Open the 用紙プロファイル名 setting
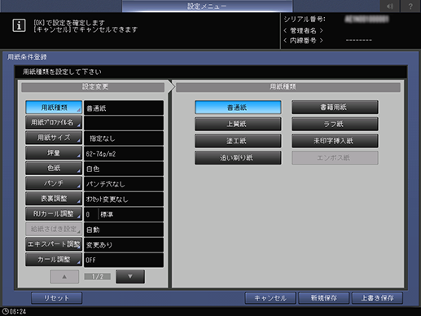421x316 pixels. (54, 123)
